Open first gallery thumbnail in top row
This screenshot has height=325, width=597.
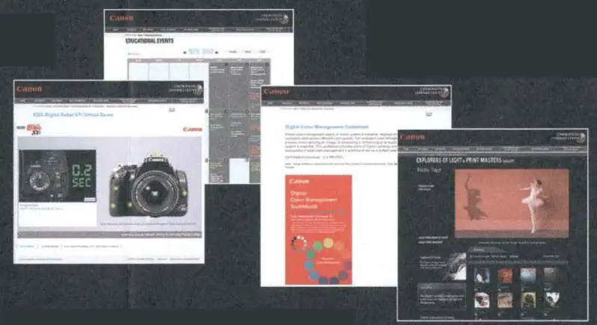coord(482,275)
